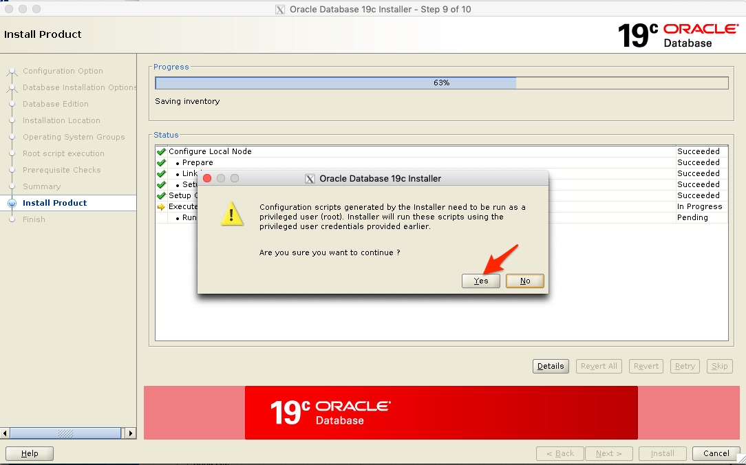This screenshot has width=746, height=465.
Task: Click the Skip button
Action: (719, 366)
